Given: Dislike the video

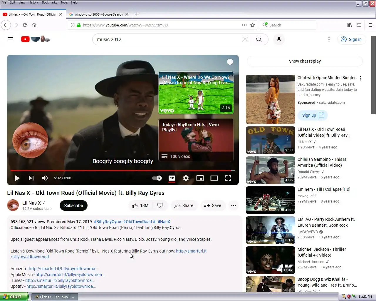Looking at the screenshot, I should tap(160, 205).
